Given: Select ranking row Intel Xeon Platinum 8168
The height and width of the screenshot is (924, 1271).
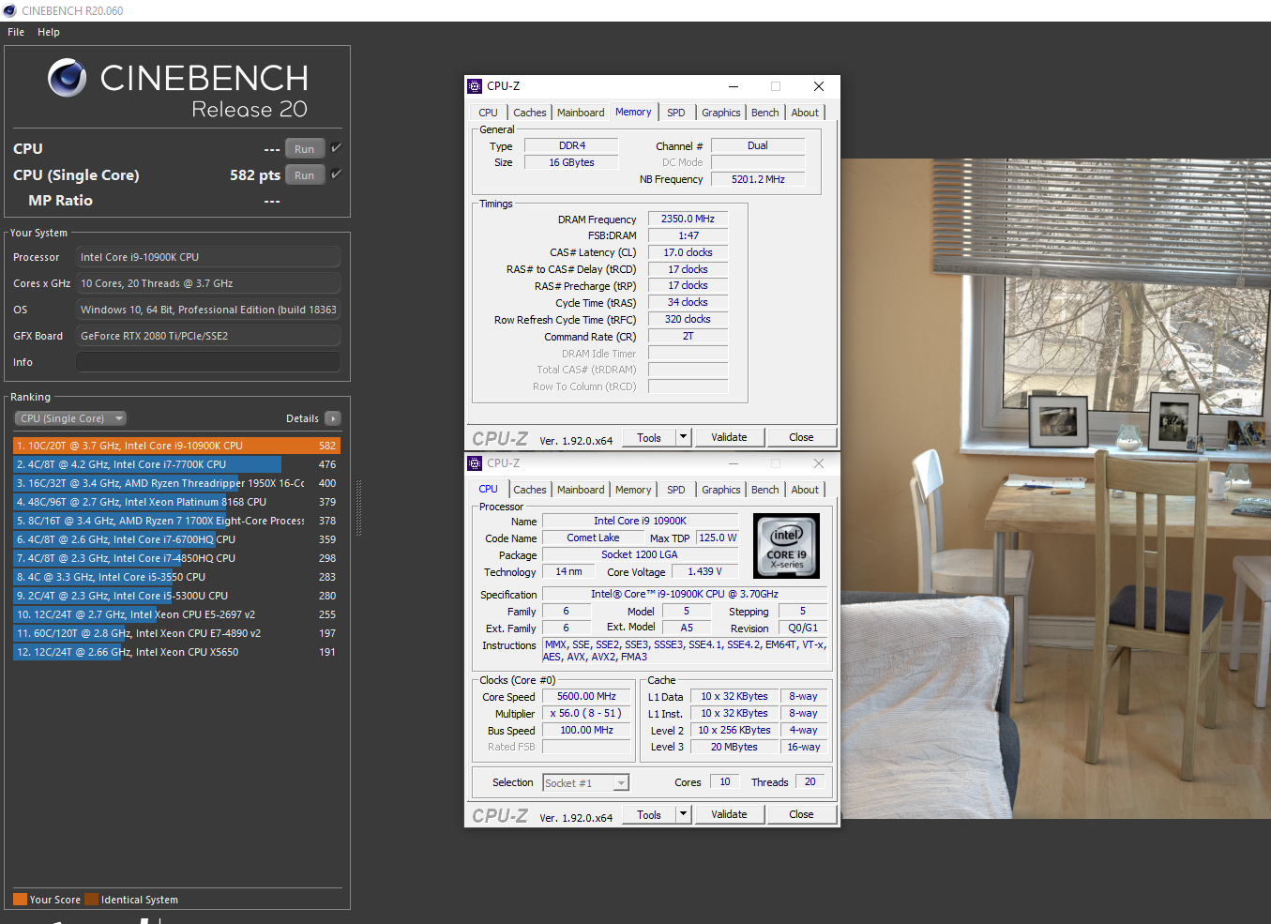Looking at the screenshot, I should coord(176,502).
